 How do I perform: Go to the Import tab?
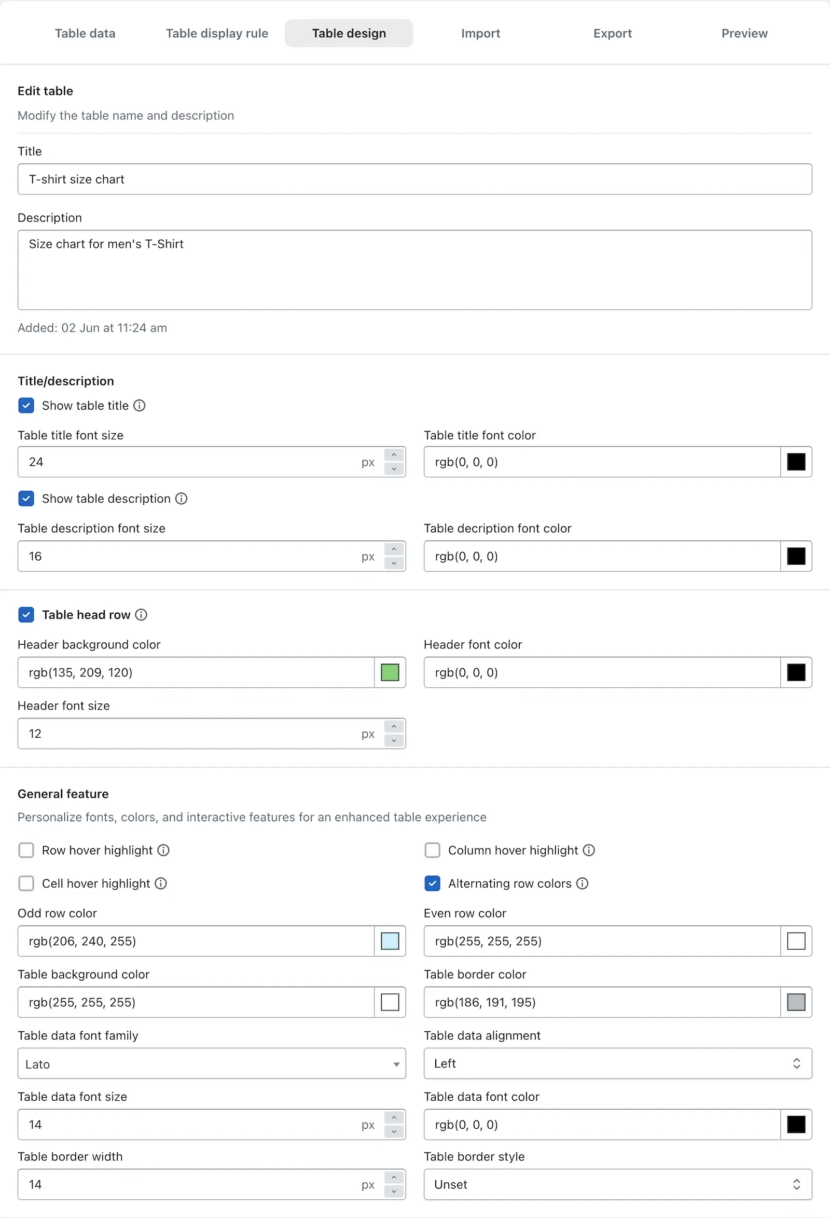(480, 34)
